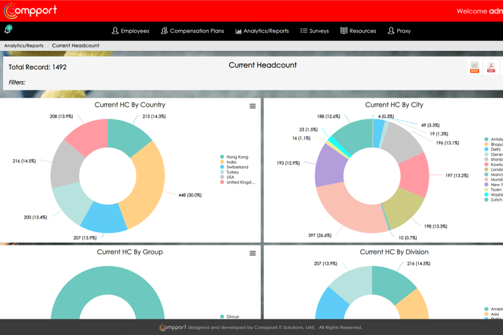Toggle Switzerland in country legend

click(237, 167)
